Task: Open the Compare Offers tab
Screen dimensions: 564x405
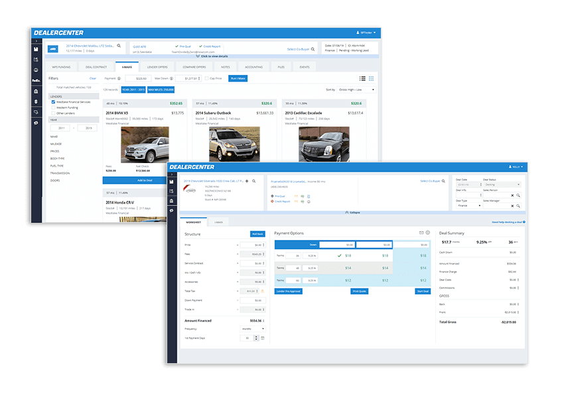Action: [194, 67]
